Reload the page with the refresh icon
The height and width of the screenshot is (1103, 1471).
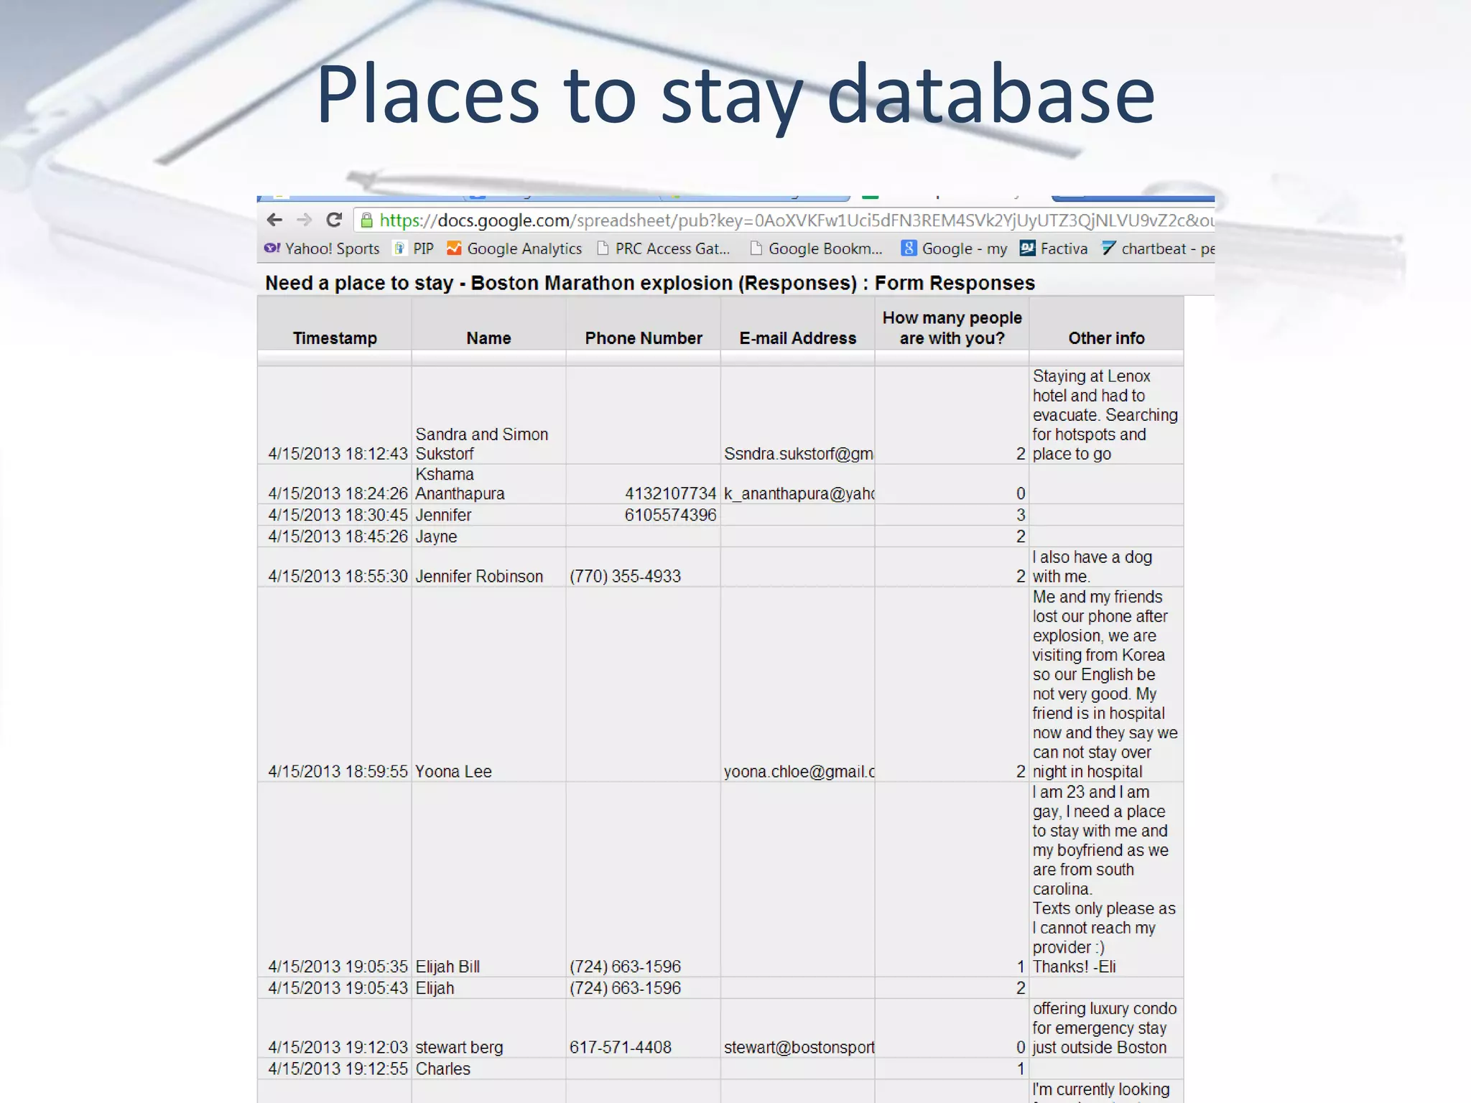coord(334,220)
